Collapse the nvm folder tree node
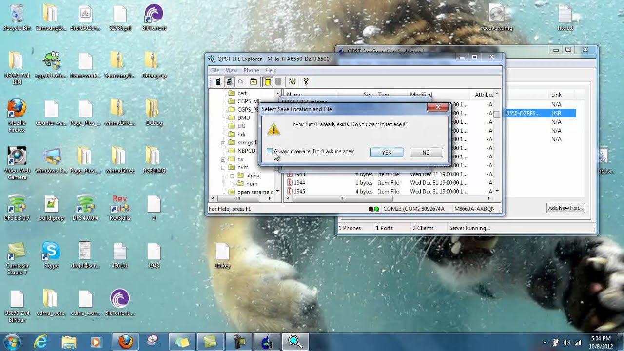This screenshot has height=351, width=624. 223,167
